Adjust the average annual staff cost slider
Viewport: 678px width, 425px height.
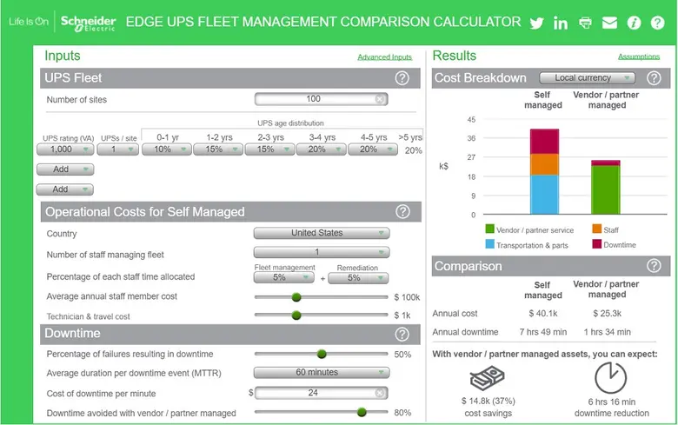pyautogui.click(x=296, y=297)
